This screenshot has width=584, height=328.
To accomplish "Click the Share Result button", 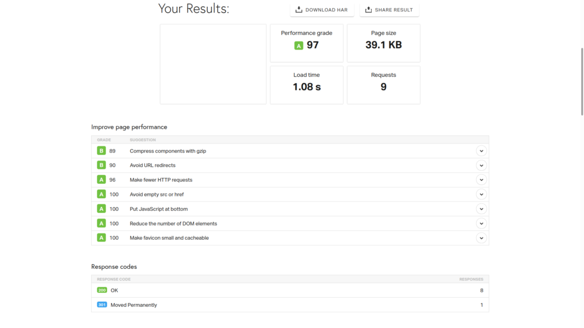I will [390, 10].
